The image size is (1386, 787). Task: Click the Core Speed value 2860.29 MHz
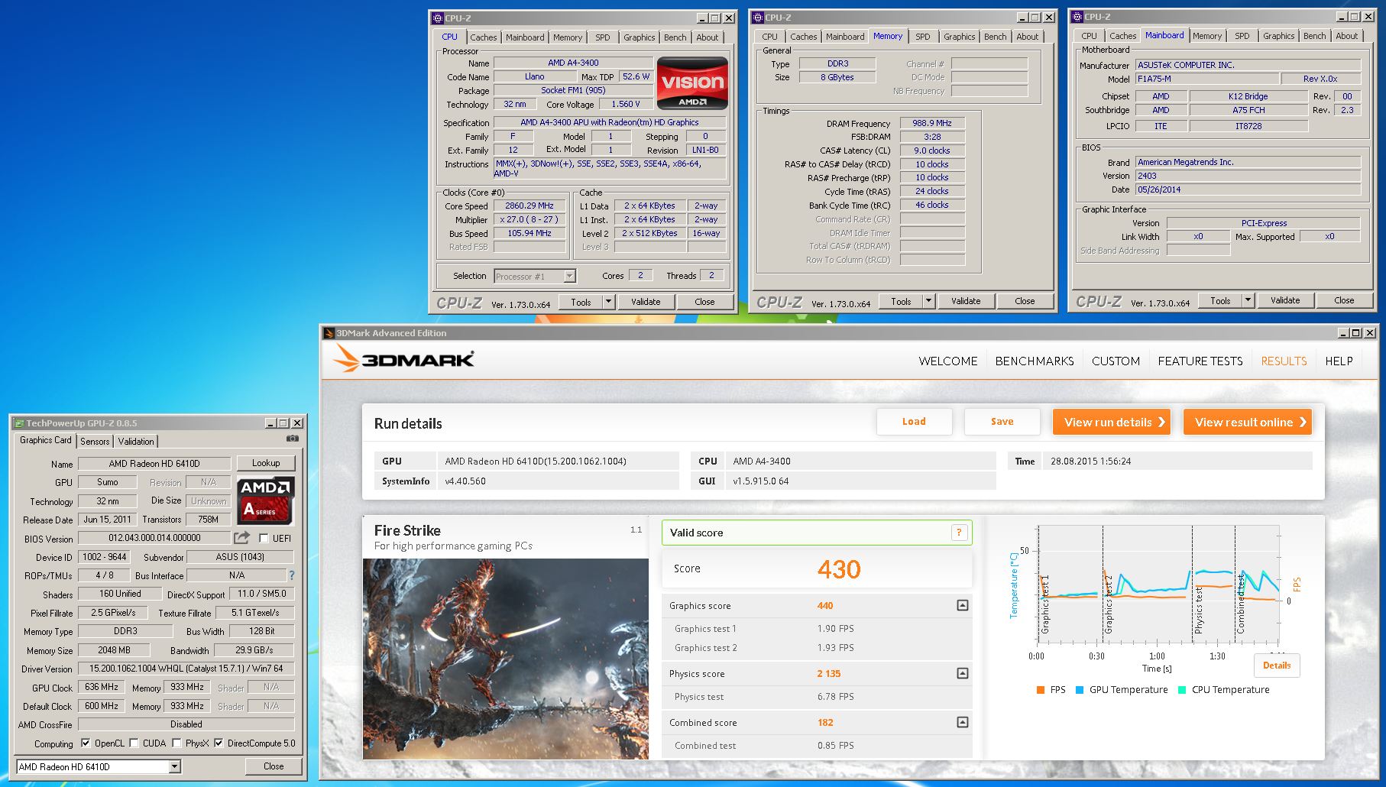(529, 206)
